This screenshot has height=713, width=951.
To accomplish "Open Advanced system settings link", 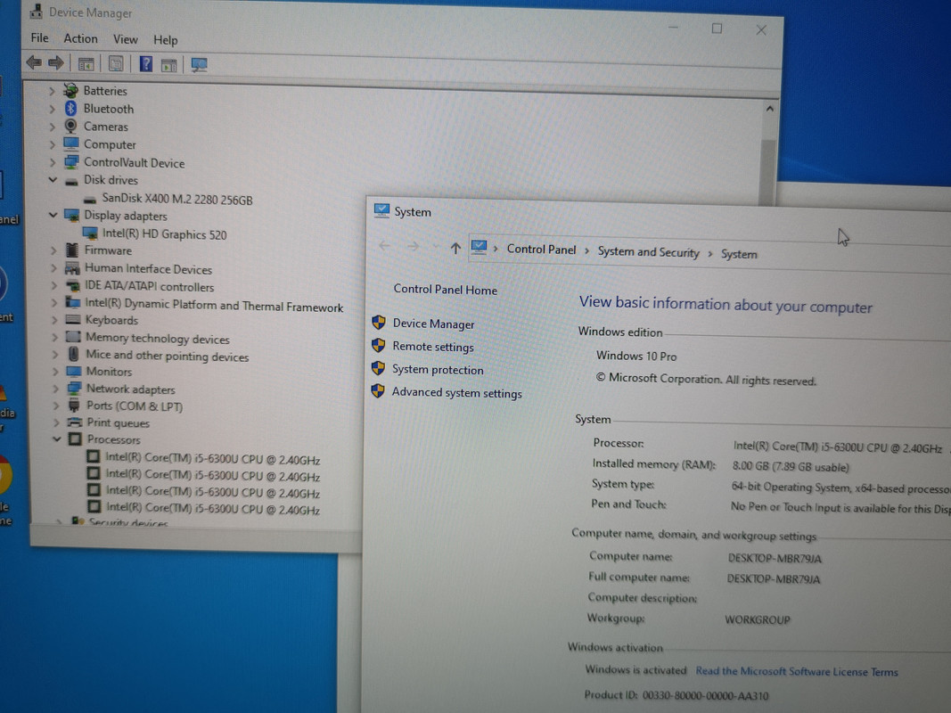I will tap(456, 393).
